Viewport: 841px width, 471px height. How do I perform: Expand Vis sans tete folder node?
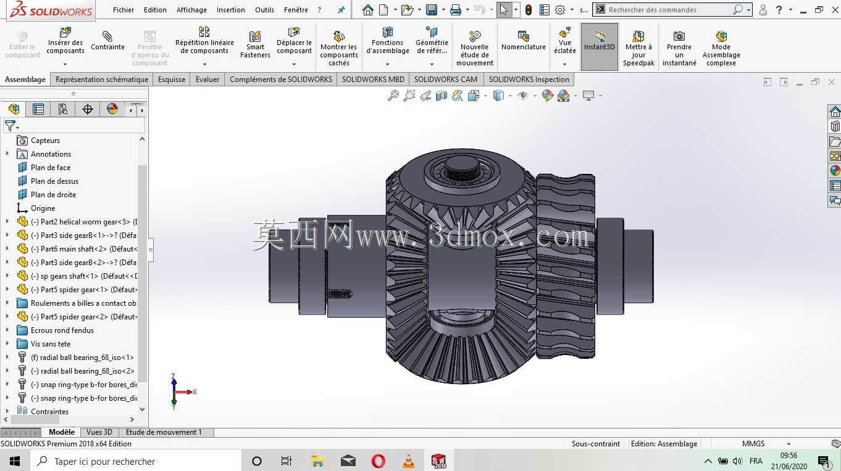pos(7,344)
